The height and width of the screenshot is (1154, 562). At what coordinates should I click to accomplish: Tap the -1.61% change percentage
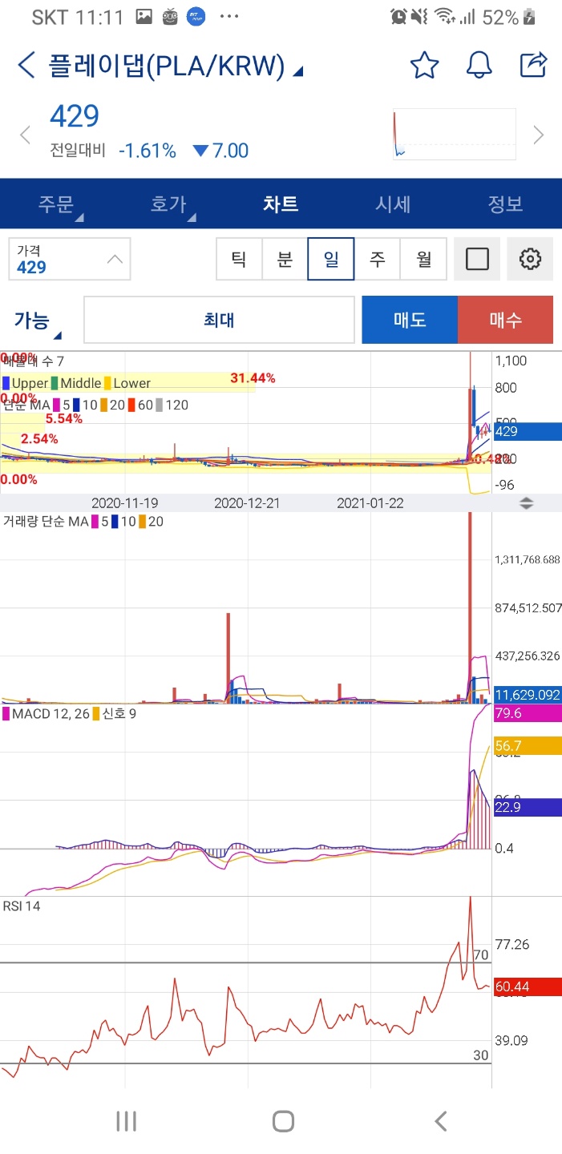tap(148, 151)
